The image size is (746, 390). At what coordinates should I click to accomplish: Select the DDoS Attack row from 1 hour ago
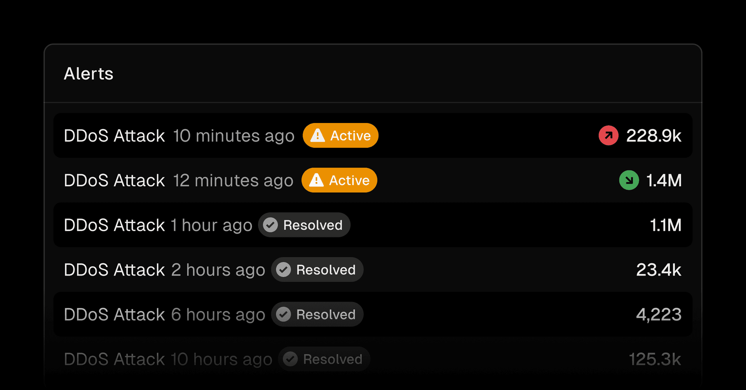pyautogui.click(x=115, y=225)
